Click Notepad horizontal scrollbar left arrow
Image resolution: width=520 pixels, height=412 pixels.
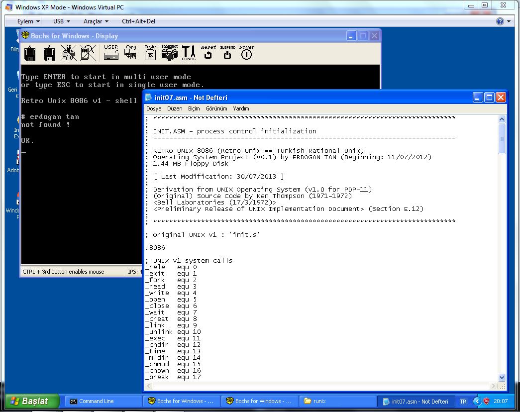tap(149, 386)
